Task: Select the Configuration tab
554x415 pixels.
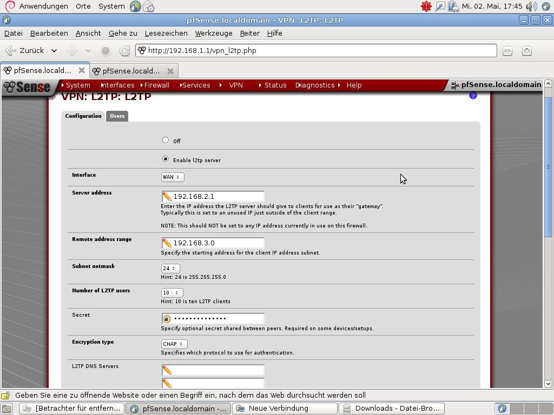Action: click(x=83, y=116)
